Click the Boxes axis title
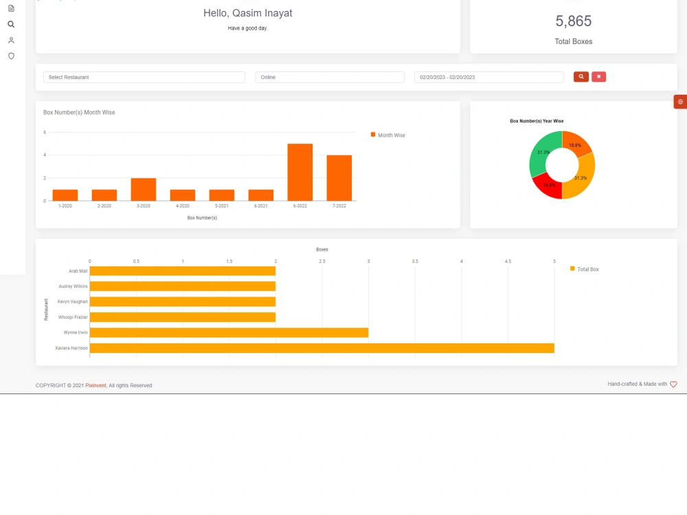The height and width of the screenshot is (515, 687). point(322,250)
